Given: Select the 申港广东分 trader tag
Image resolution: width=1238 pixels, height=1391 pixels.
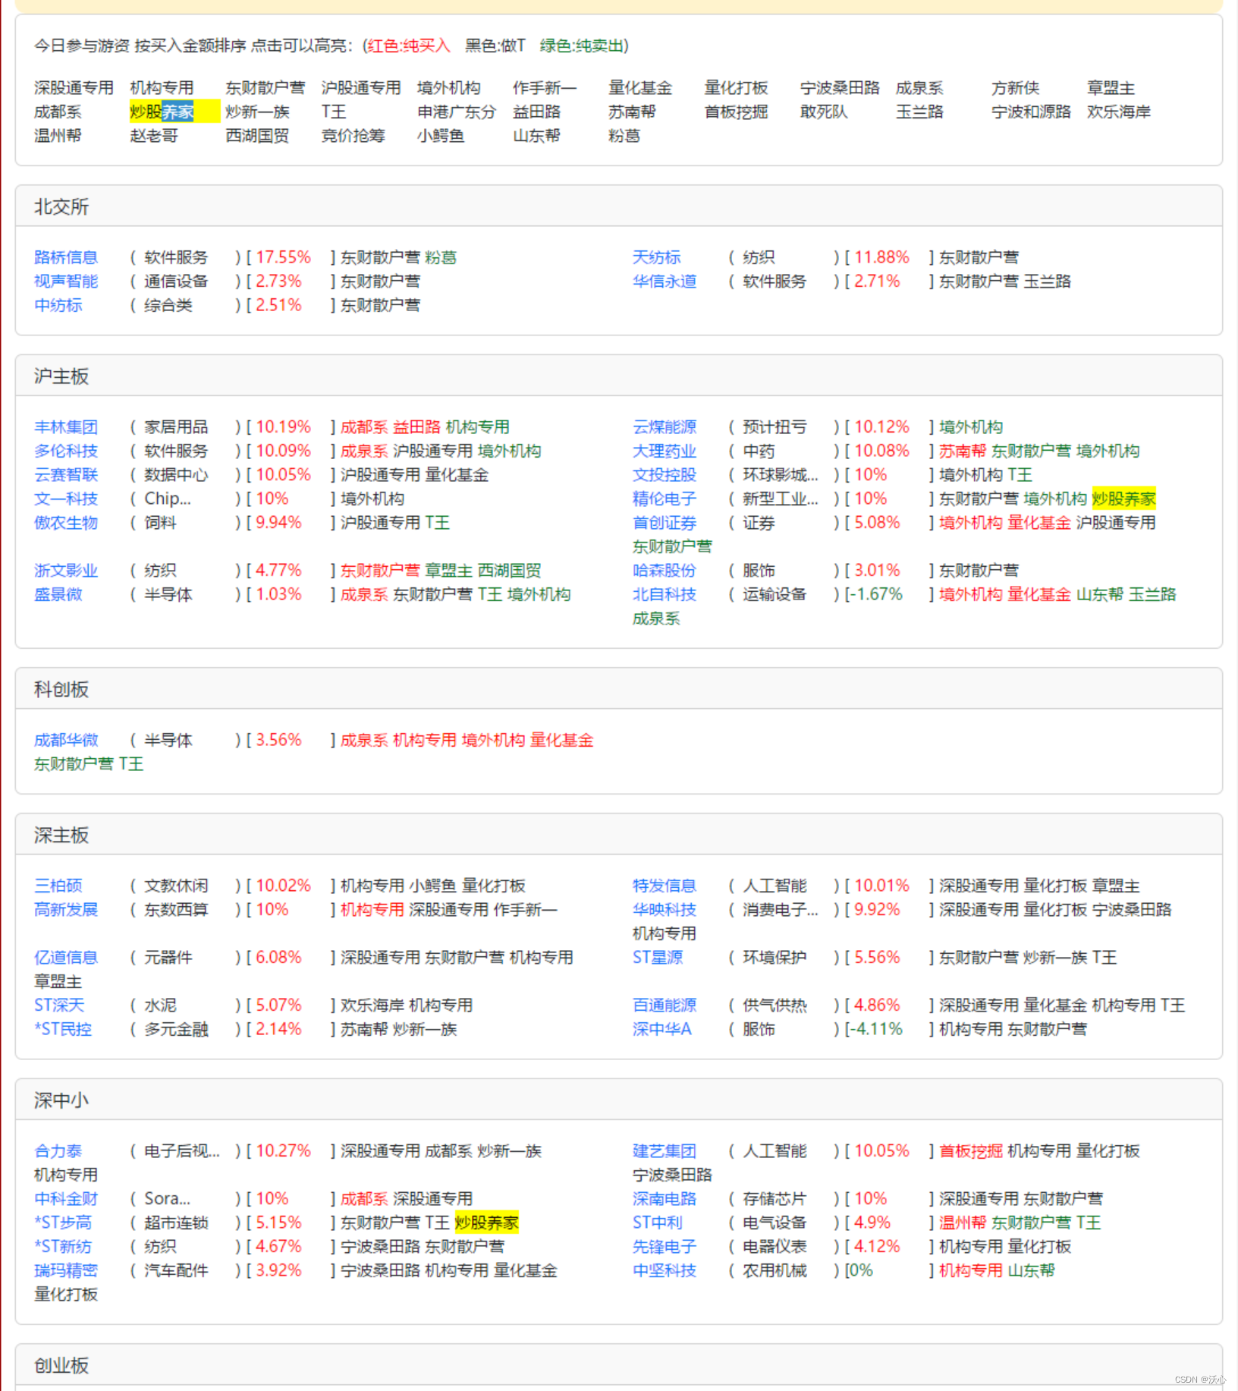Looking at the screenshot, I should pos(457,112).
